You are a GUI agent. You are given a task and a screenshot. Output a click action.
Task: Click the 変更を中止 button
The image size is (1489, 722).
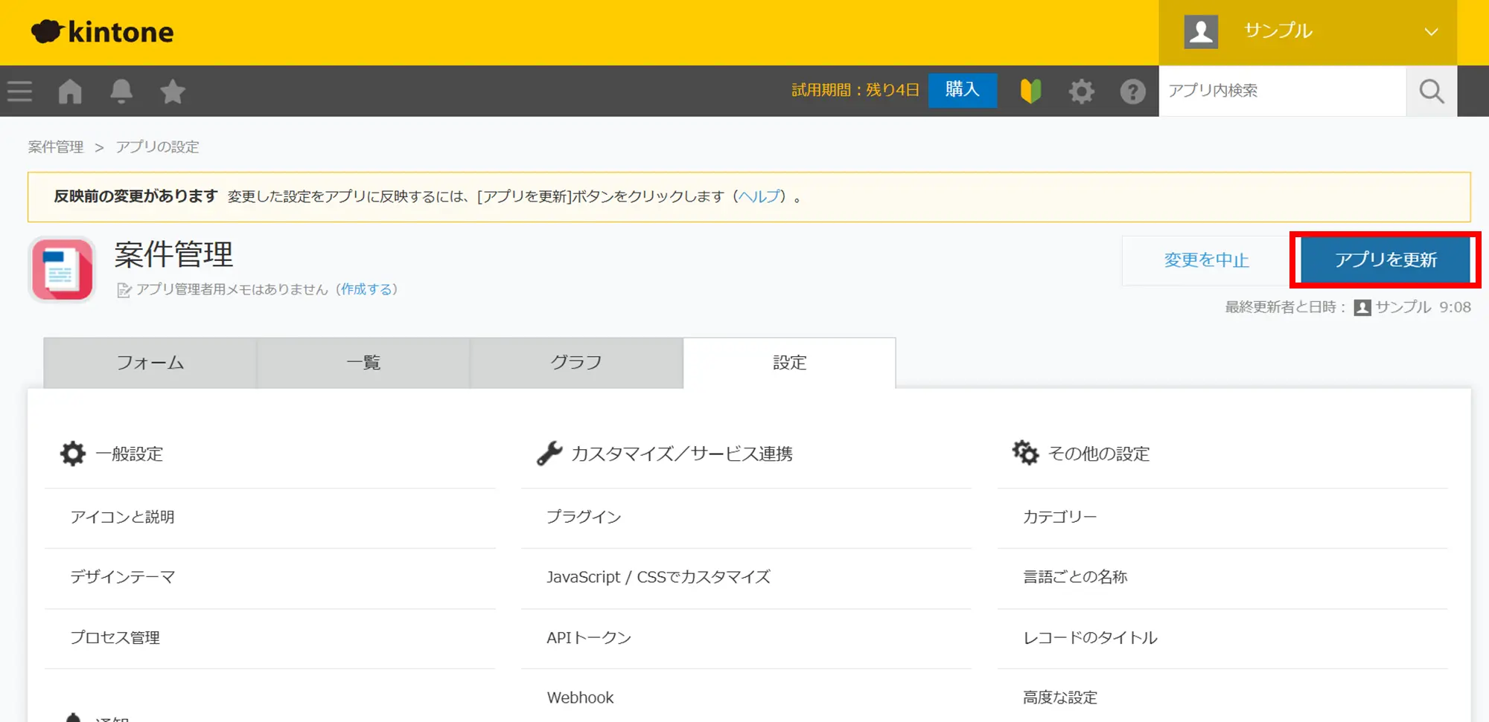(x=1206, y=260)
